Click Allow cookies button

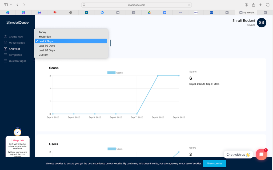(214, 163)
